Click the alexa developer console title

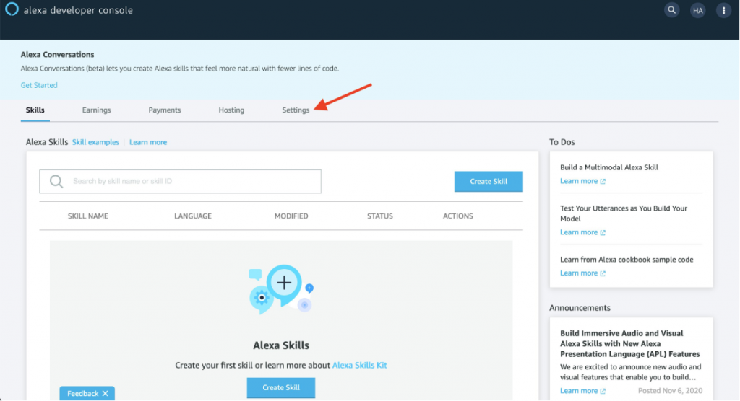(x=78, y=10)
